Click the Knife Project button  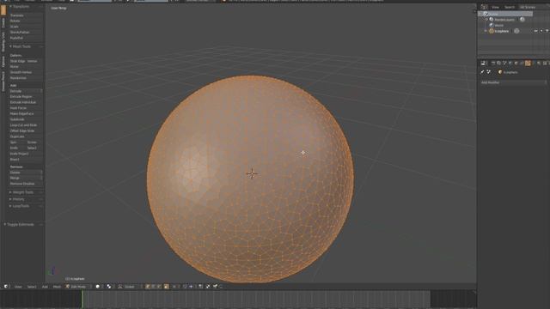tap(26, 154)
